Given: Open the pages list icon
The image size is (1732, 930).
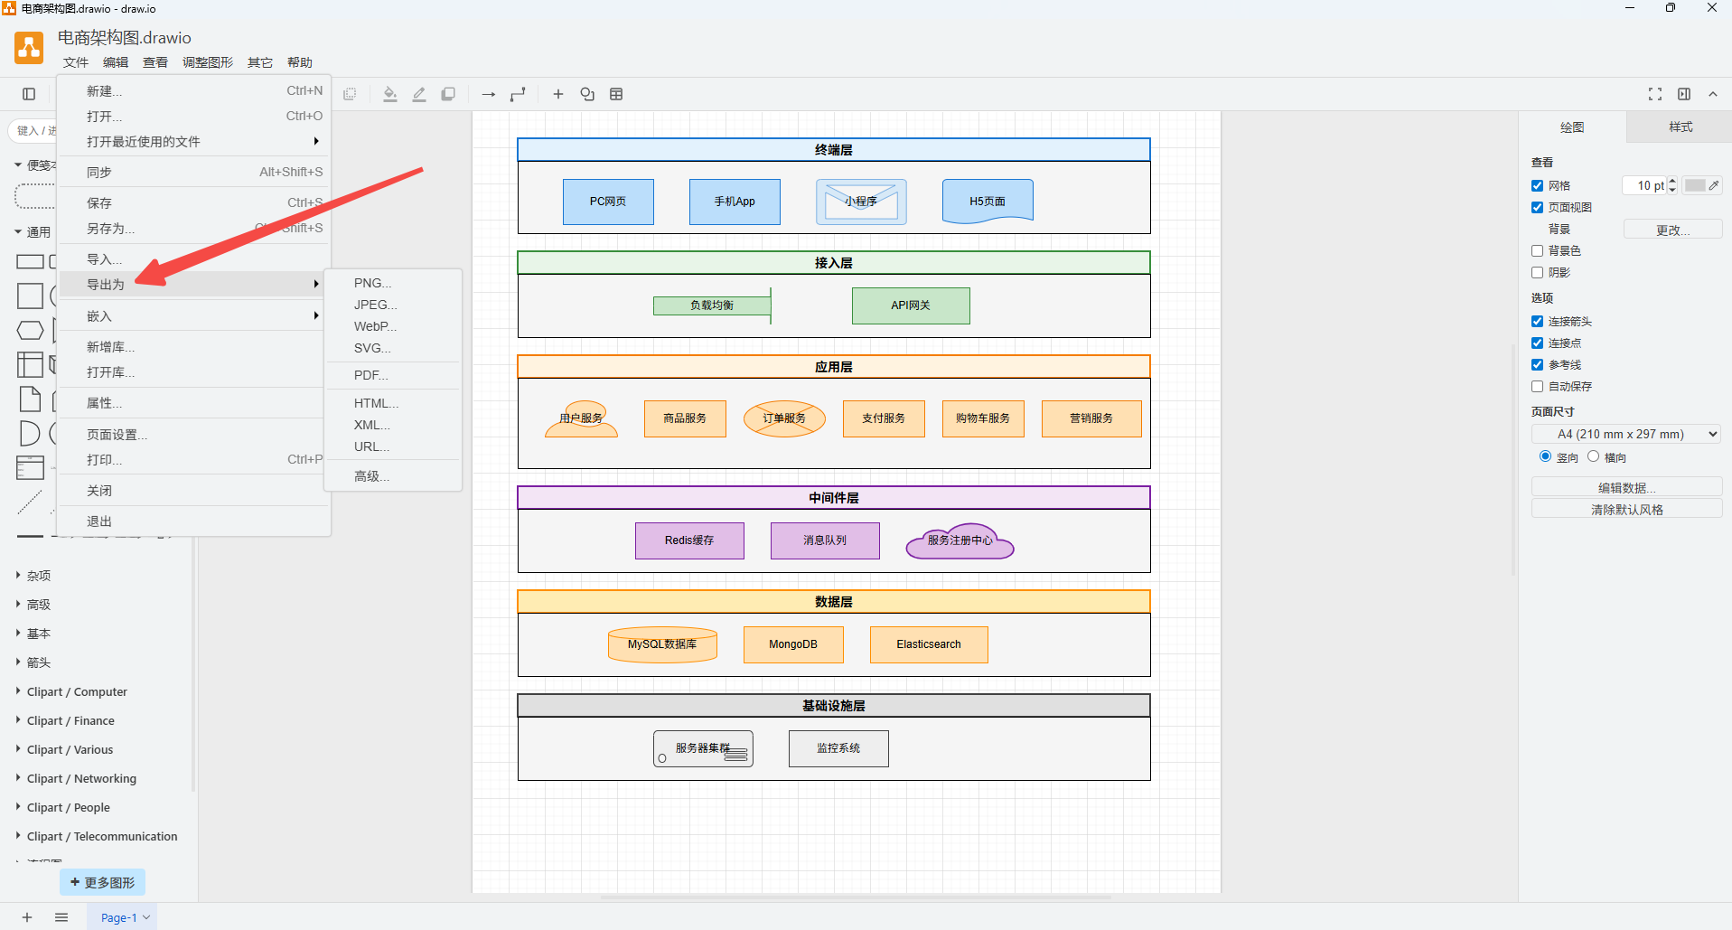Looking at the screenshot, I should pyautogui.click(x=61, y=917).
